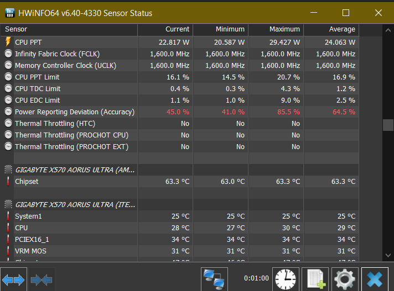Click the 16.9 % average CPU PPT Limit
The height and width of the screenshot is (291, 394).
(344, 77)
